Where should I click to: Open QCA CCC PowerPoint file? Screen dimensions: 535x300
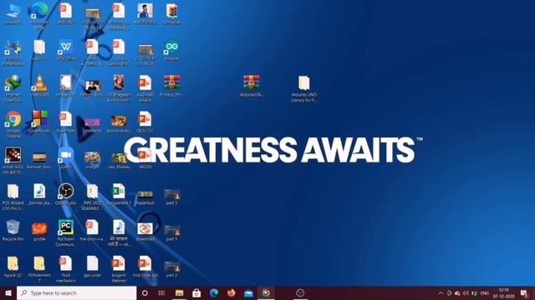pyautogui.click(x=145, y=122)
